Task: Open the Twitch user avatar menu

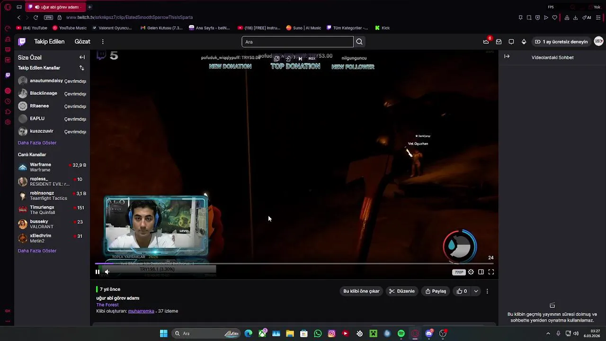Action: [x=599, y=42]
